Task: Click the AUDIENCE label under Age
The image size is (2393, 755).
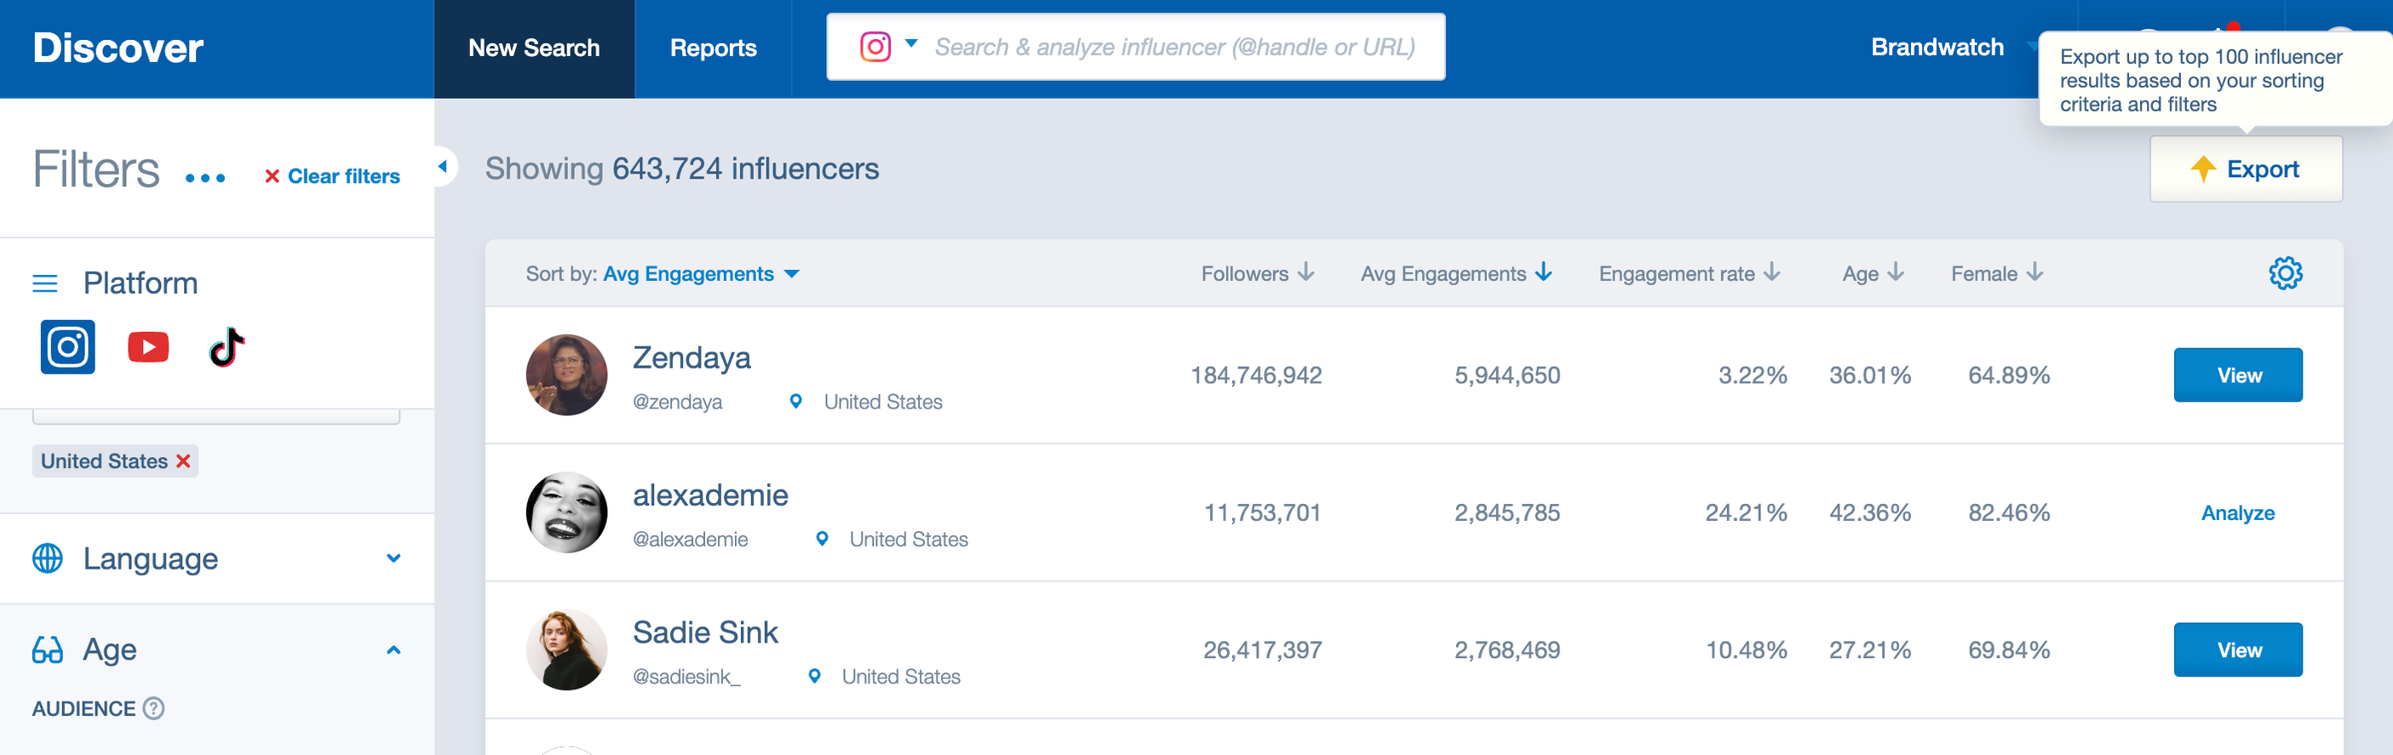Action: pos(83,708)
